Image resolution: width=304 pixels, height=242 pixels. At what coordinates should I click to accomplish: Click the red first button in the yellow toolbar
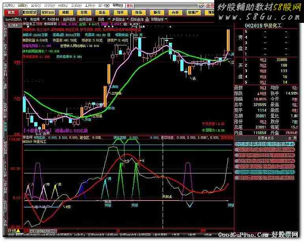pos(11,13)
